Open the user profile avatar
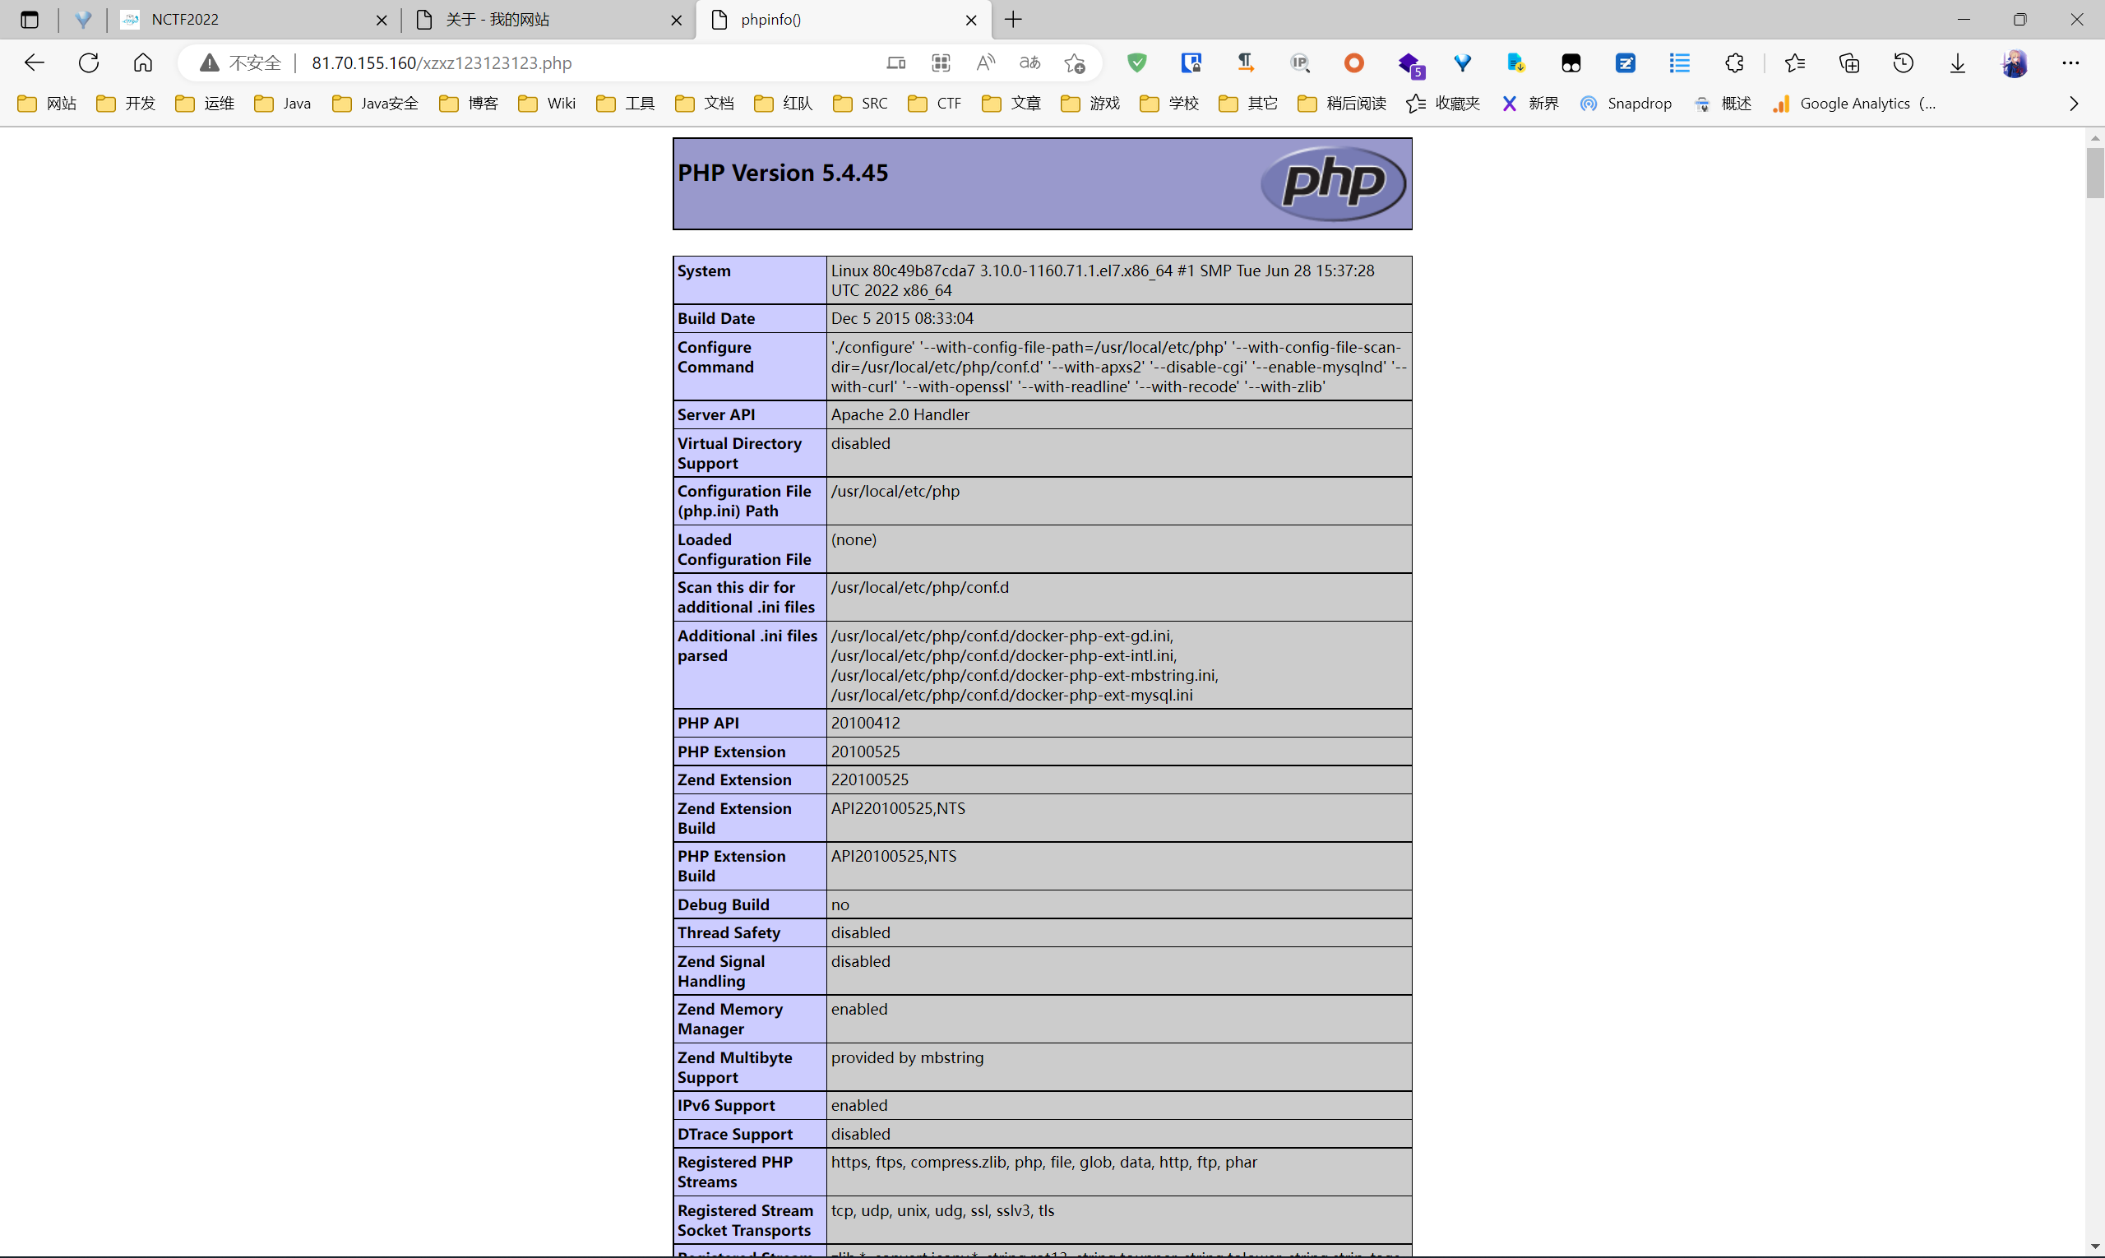Screen dimensions: 2105x1258 [2015, 62]
